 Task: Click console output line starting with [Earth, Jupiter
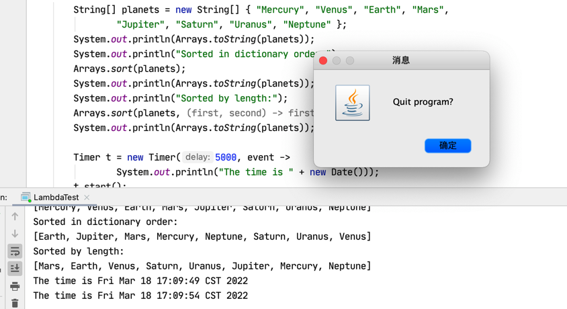(x=202, y=236)
